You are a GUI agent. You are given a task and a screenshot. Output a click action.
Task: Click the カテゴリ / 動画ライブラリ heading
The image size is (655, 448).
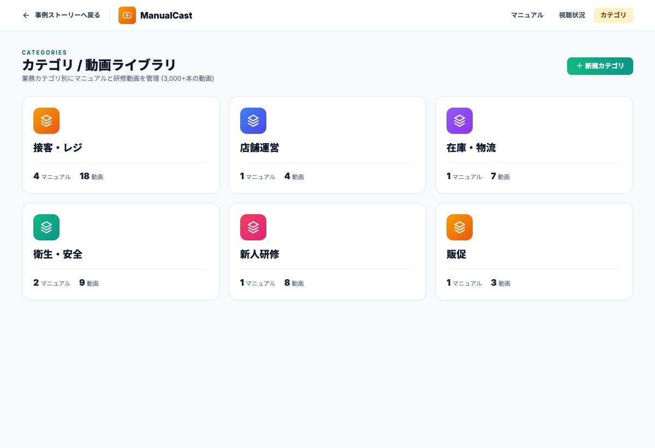click(99, 65)
